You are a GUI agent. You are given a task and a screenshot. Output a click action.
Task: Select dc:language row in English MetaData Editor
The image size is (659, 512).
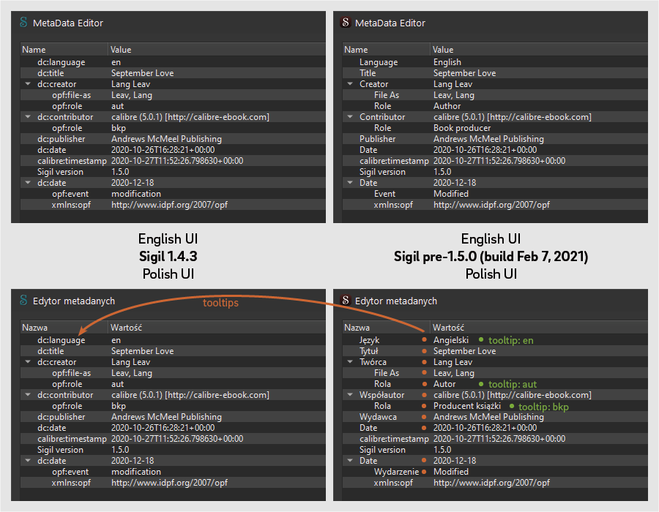click(173, 62)
